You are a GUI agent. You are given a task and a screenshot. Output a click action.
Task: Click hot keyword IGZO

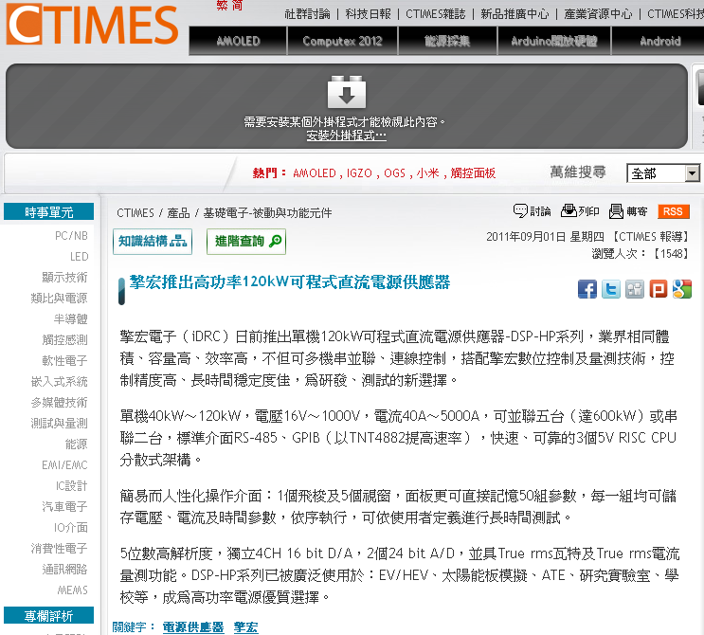[360, 173]
